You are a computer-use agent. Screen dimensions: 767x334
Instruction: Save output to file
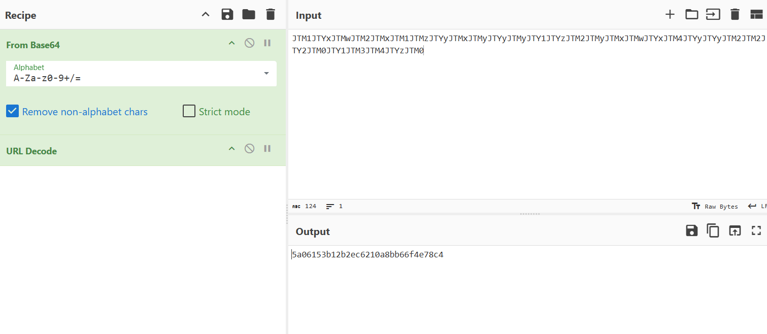coord(691,231)
